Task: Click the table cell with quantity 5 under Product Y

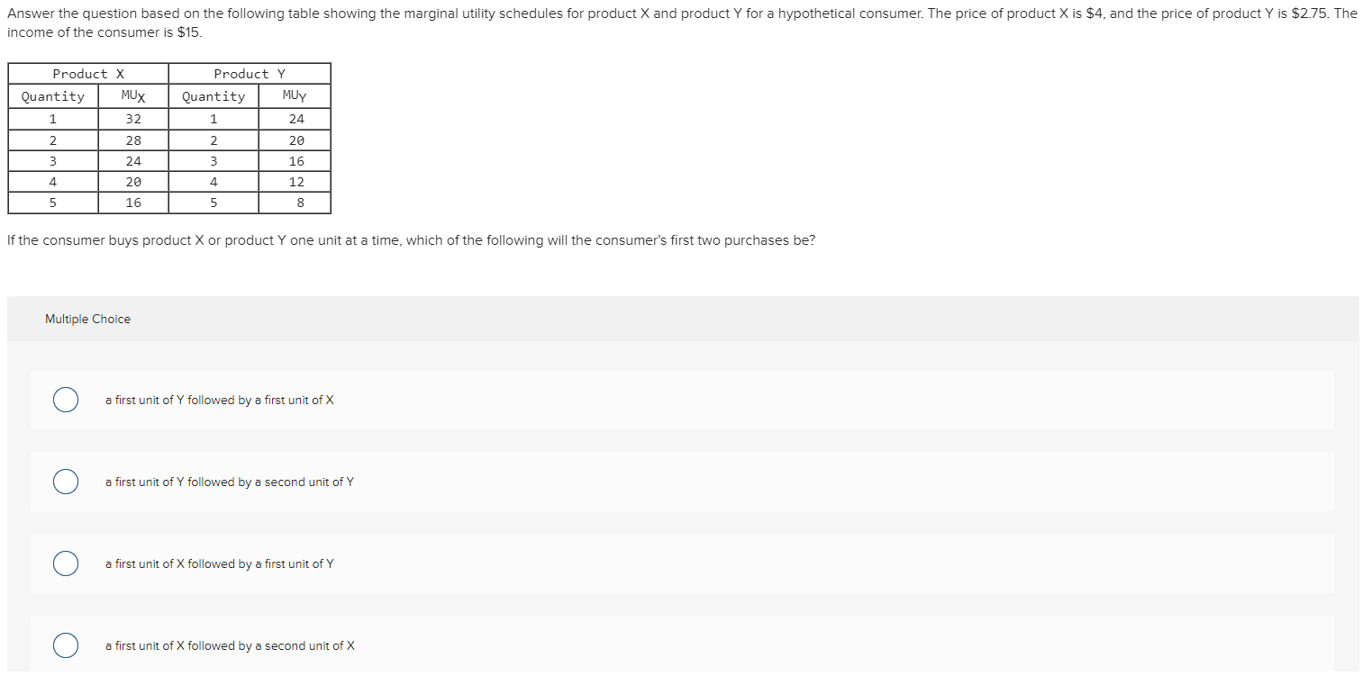Action: (213, 203)
